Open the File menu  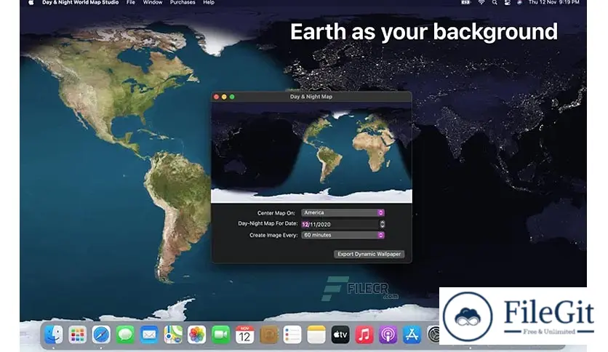131,2
